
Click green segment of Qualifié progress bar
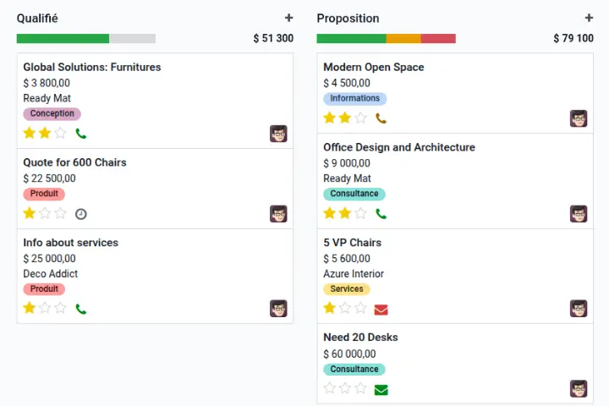(63, 38)
